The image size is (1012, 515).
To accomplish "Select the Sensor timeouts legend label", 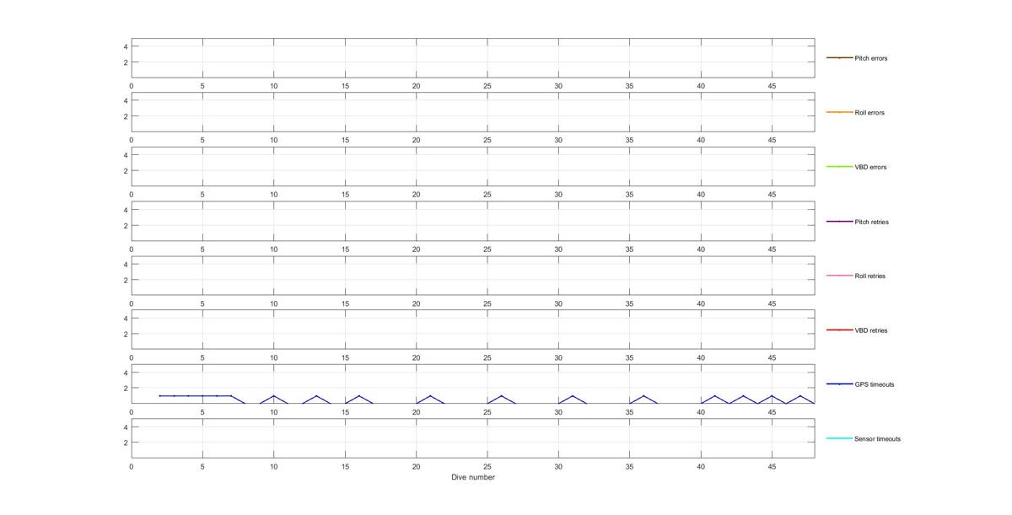I will coord(877,438).
